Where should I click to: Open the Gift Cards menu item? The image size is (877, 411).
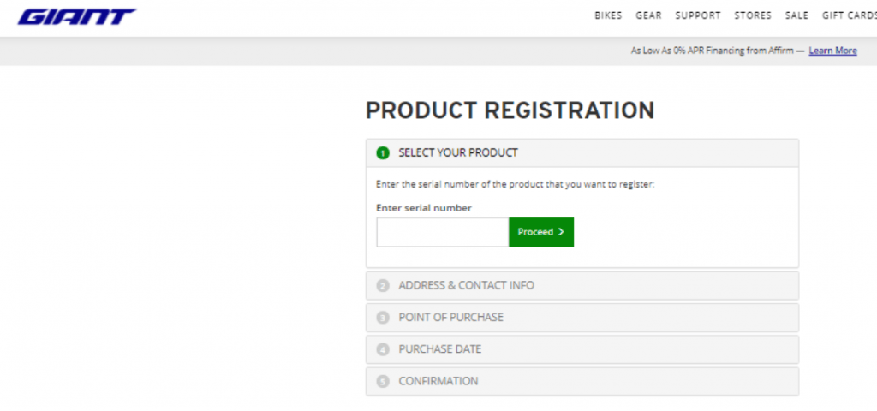coord(849,15)
